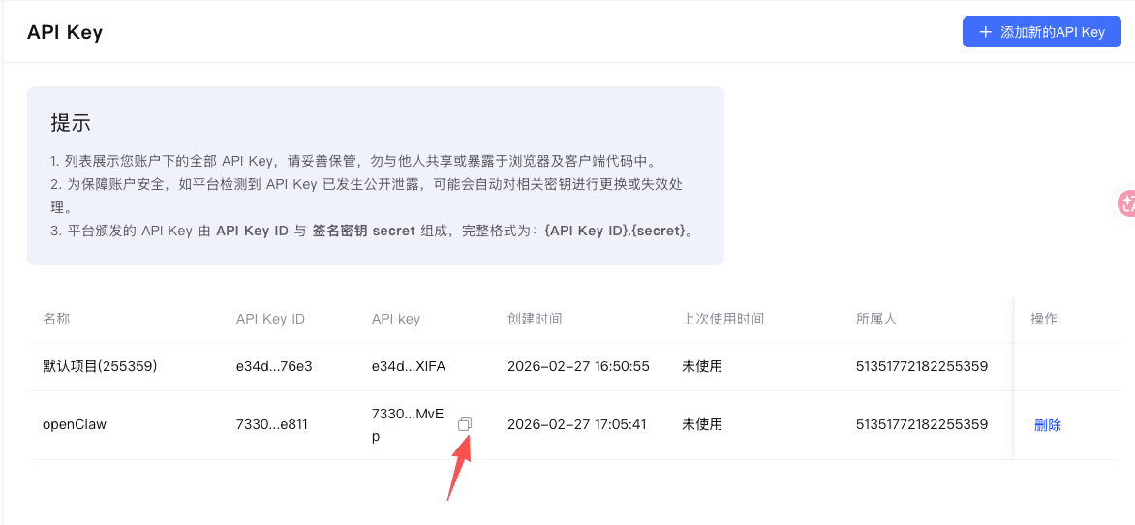The width and height of the screenshot is (1135, 525).
Task: Click owner ID in 默认项目 row
Action: tap(922, 366)
